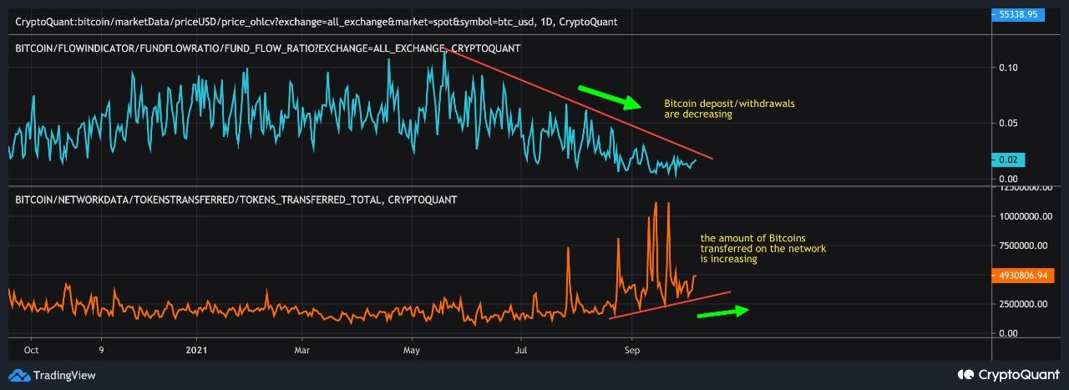This screenshot has height=390, width=1069.
Task: Select the Bitcoins transferred increasing annotation
Action: (x=762, y=249)
